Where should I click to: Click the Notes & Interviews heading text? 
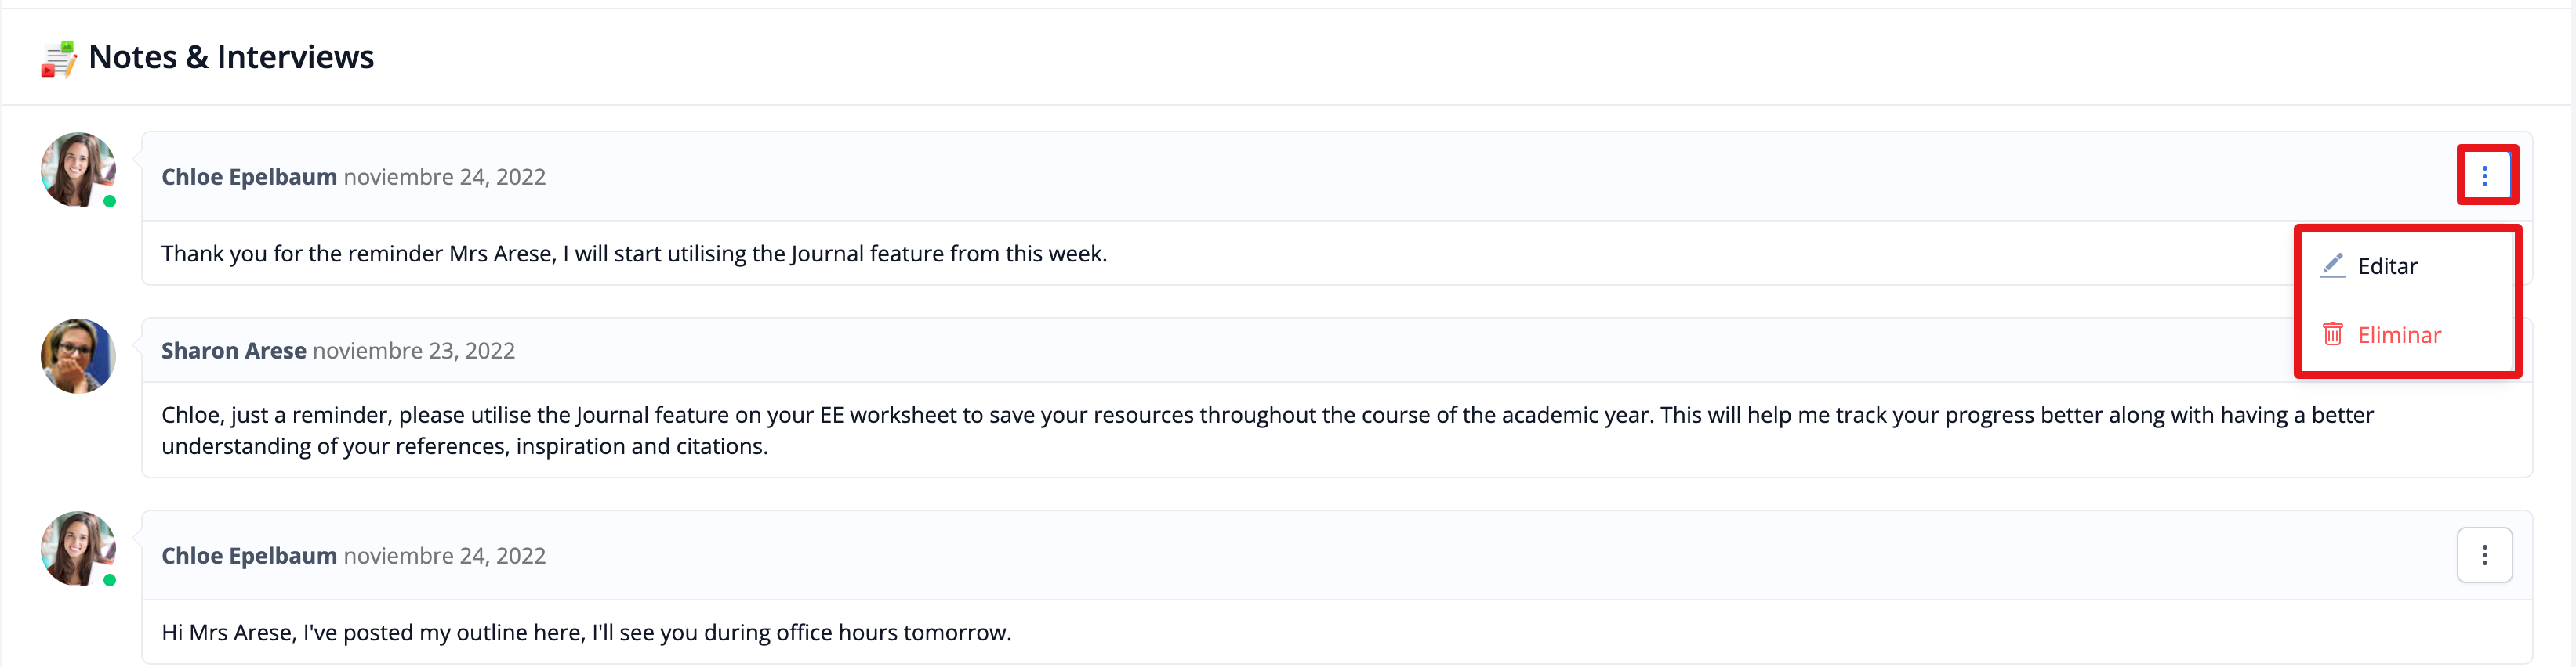pos(231,58)
